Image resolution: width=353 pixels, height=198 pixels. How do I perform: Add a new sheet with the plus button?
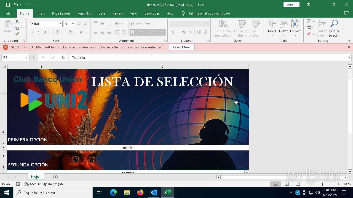(55, 177)
